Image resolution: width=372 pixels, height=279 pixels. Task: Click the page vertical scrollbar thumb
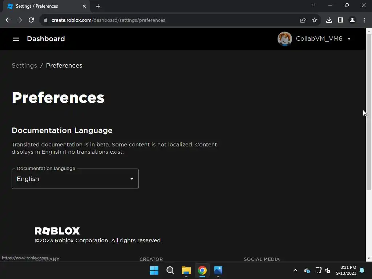[x=369, y=112]
